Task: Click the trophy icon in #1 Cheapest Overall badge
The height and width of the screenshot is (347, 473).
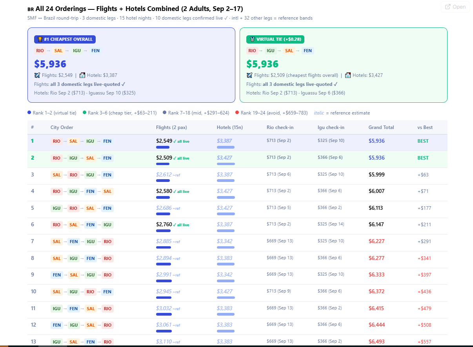Action: pos(40,39)
